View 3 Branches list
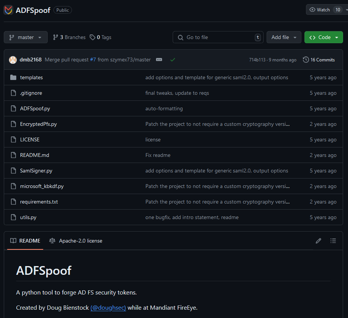 [x=69, y=37]
